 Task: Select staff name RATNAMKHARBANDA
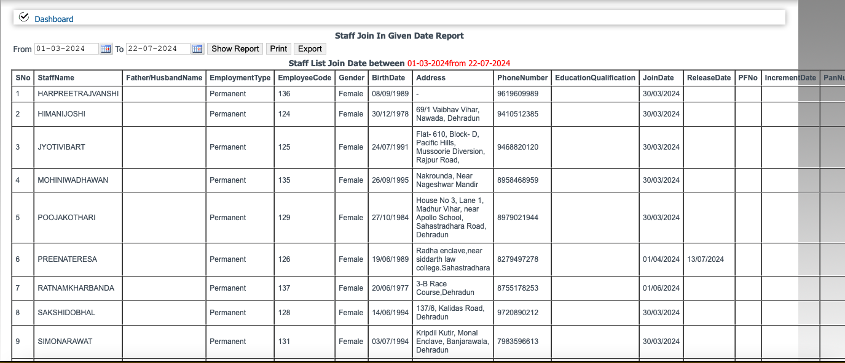pos(76,288)
